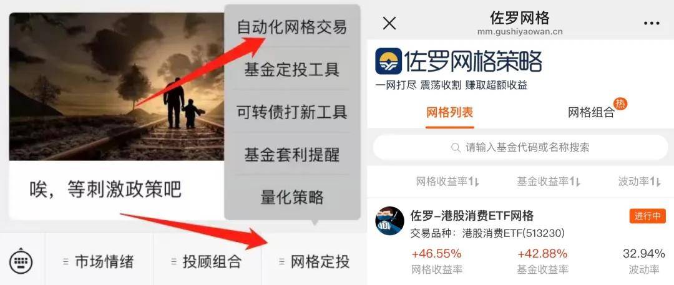
Task: Open the 市场情绪 bottom menu
Action: pyautogui.click(x=99, y=261)
